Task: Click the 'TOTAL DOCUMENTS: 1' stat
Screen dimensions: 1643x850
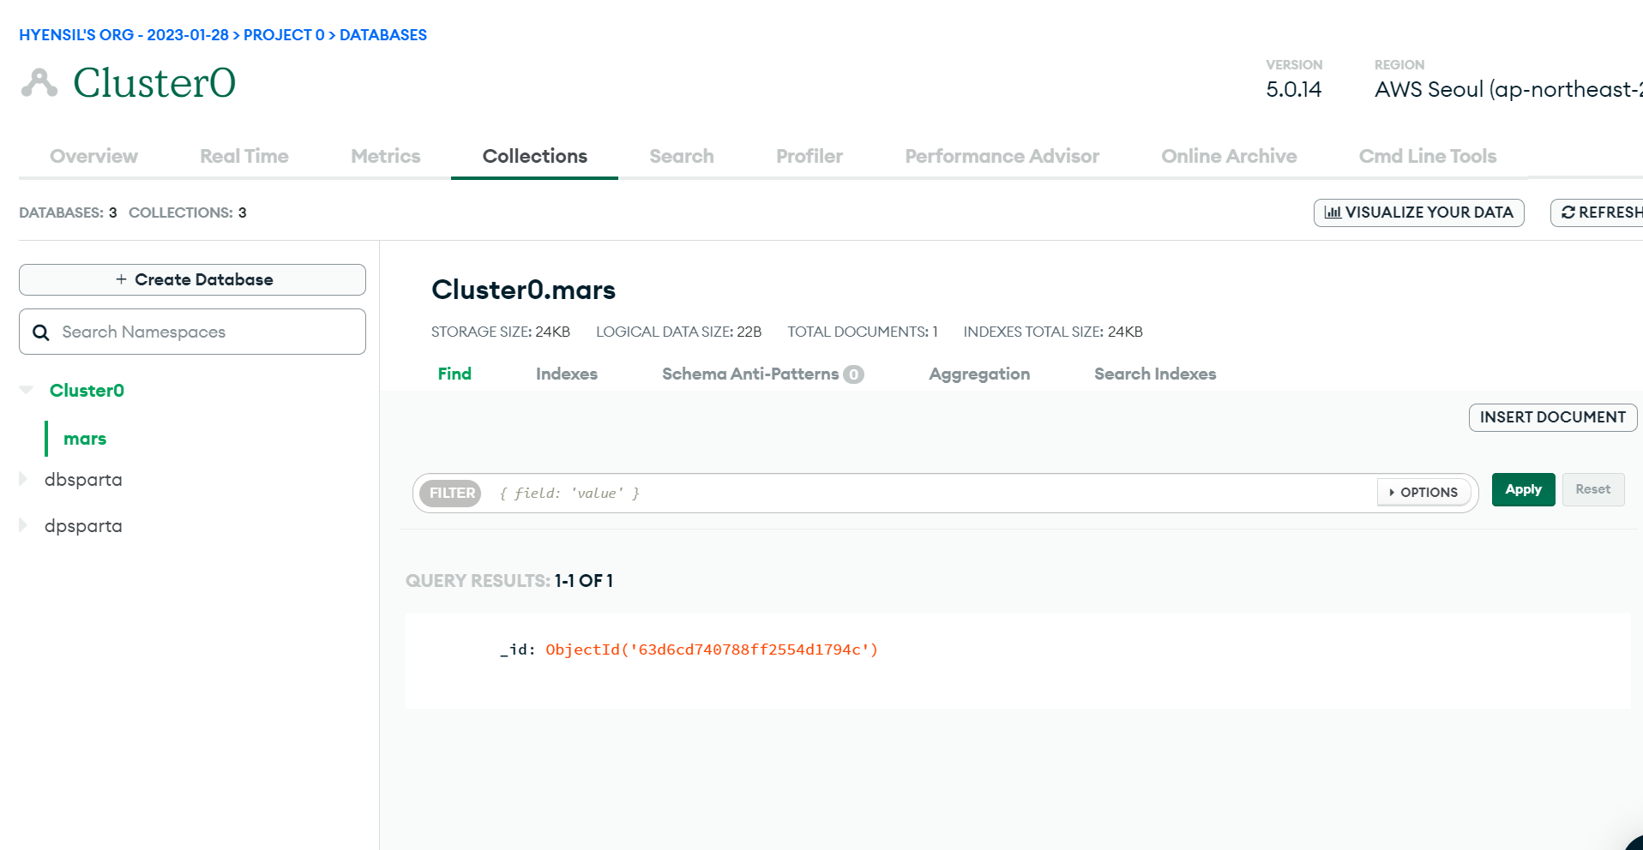Action: [863, 332]
